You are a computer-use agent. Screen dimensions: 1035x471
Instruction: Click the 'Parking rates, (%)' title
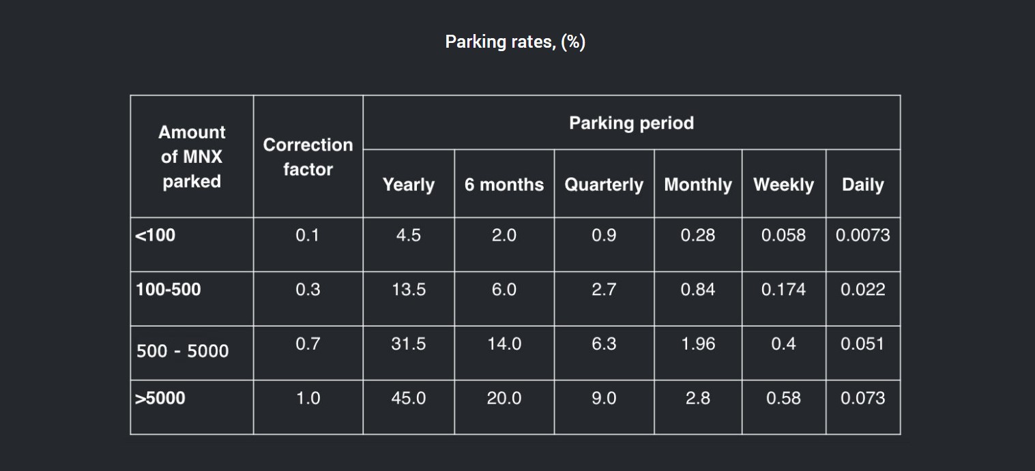click(x=515, y=42)
